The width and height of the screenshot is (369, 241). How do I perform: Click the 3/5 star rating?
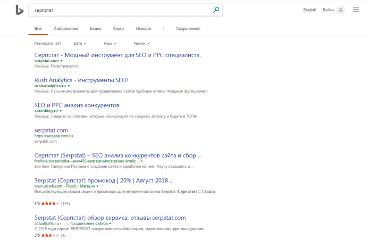click(50, 235)
